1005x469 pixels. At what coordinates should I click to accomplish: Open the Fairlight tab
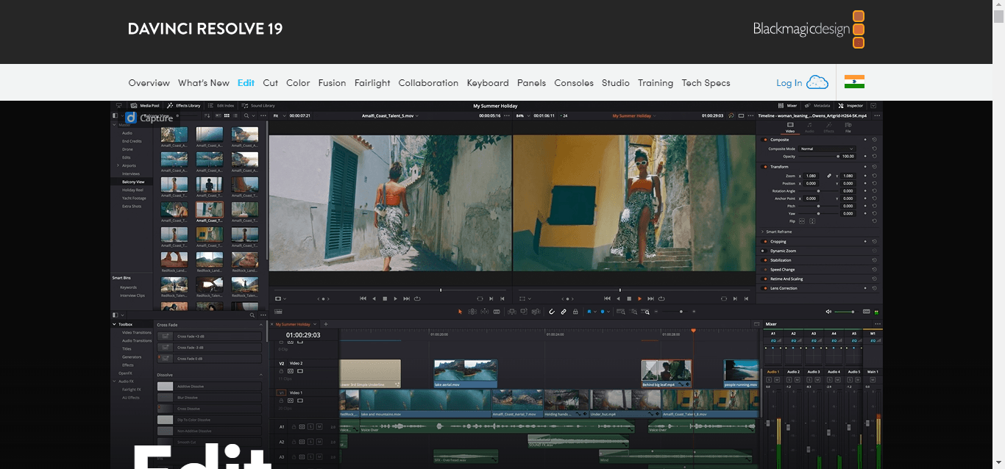(372, 83)
